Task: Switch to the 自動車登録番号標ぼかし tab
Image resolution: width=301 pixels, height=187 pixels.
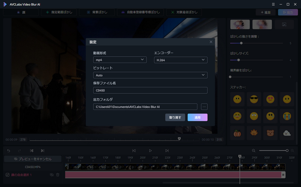Action: pos(140,12)
